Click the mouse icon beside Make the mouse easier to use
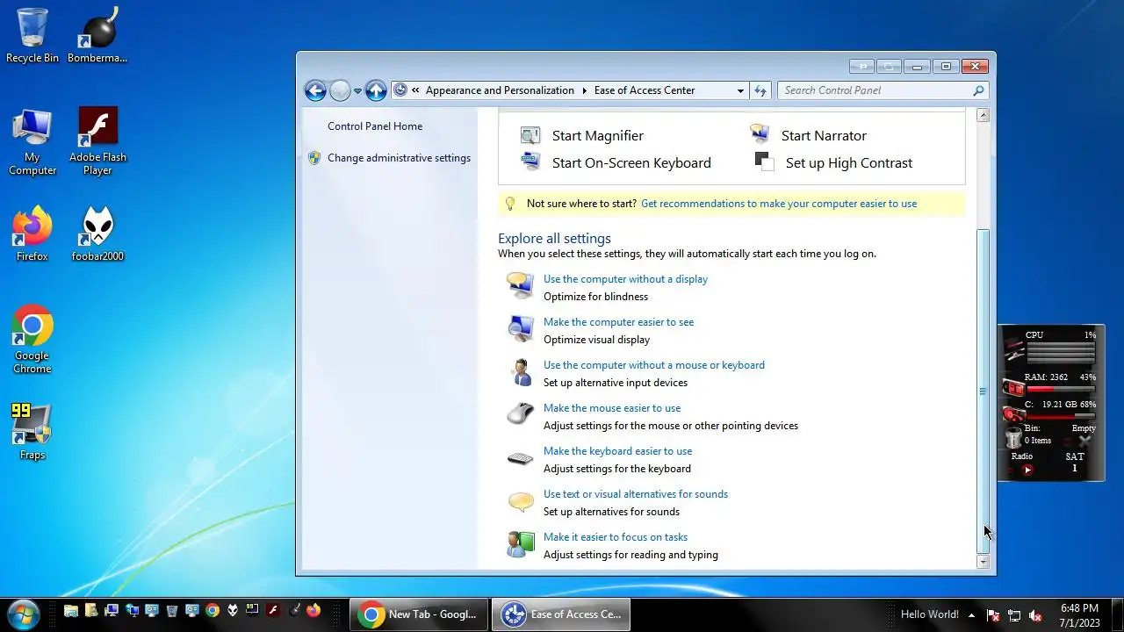This screenshot has width=1124, height=632. point(521,414)
